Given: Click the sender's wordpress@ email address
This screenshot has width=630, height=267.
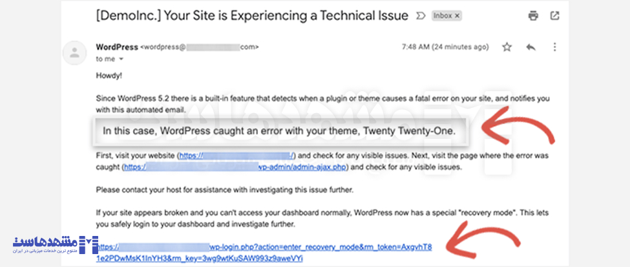Looking at the screenshot, I should [200, 47].
